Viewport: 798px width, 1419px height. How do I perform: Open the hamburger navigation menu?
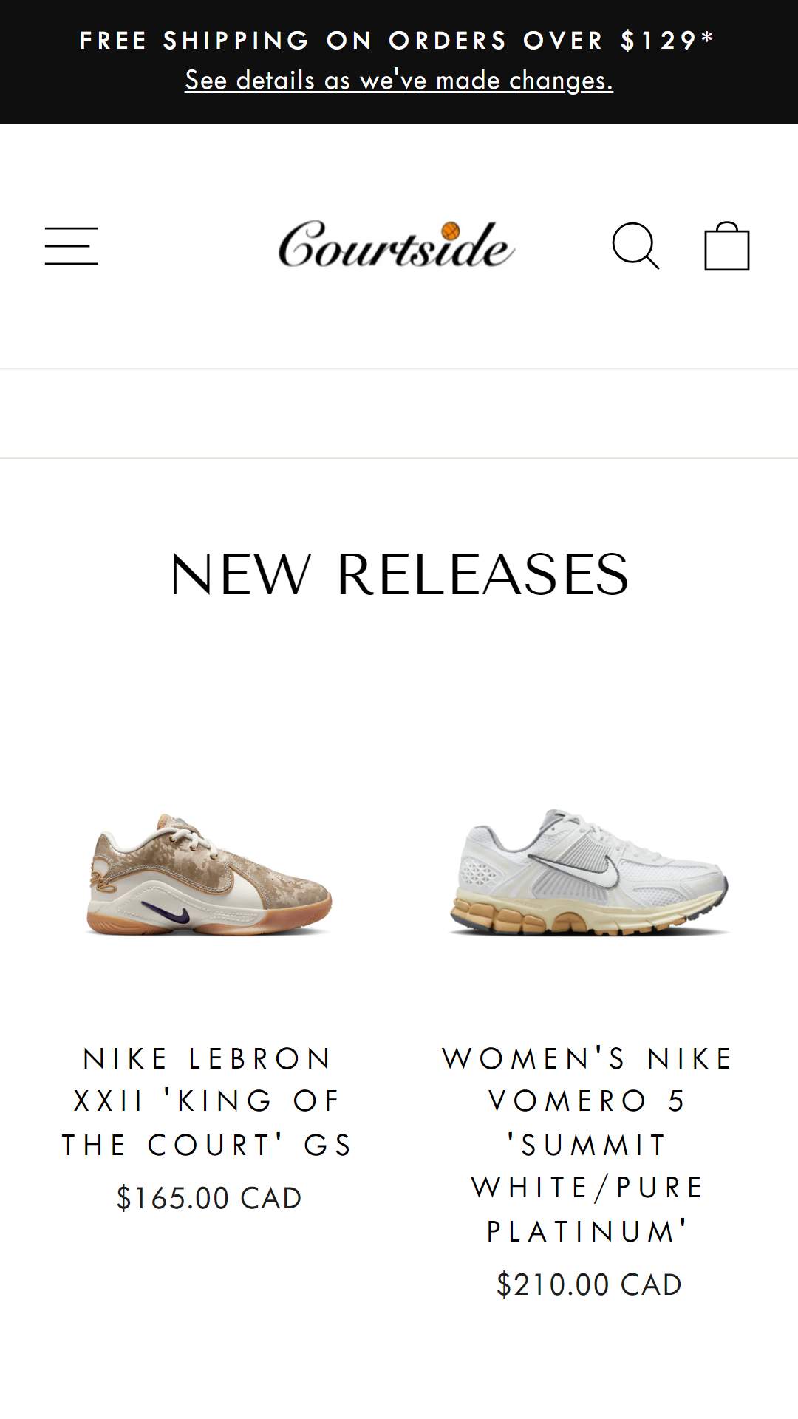pos(71,246)
